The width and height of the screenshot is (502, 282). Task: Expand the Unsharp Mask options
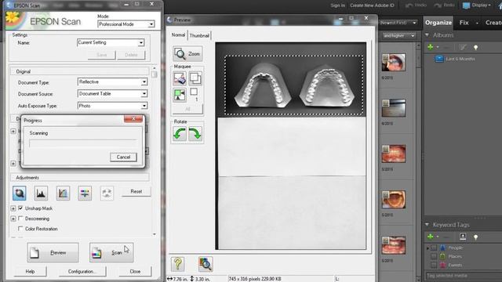[x=13, y=208]
